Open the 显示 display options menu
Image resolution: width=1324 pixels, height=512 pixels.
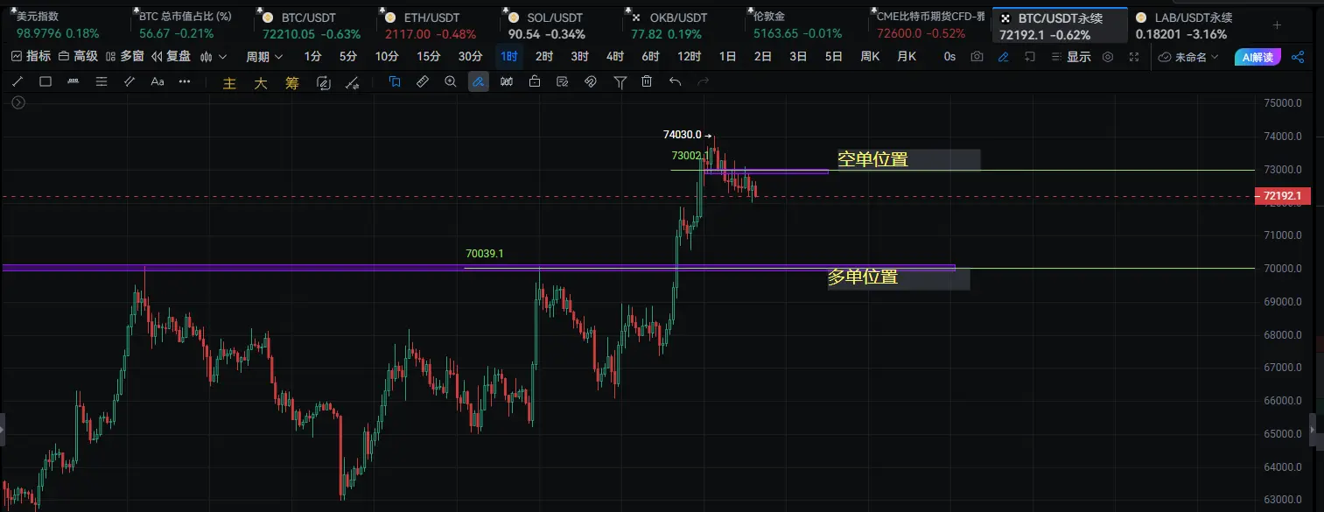pyautogui.click(x=1072, y=57)
